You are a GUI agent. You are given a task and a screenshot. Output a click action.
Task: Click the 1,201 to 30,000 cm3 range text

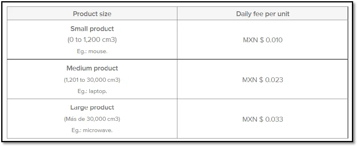pyautogui.click(x=92, y=80)
